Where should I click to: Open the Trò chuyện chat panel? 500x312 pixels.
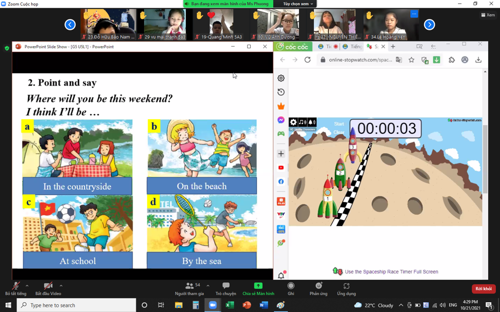(226, 288)
